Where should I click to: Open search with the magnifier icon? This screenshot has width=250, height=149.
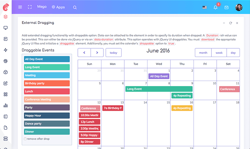pos(75,7)
